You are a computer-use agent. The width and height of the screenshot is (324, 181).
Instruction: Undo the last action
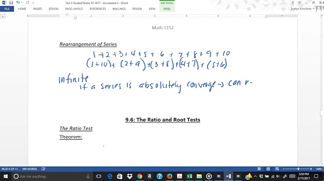coord(18,3)
